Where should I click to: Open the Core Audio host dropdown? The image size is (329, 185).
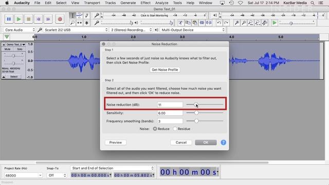(x=20, y=30)
